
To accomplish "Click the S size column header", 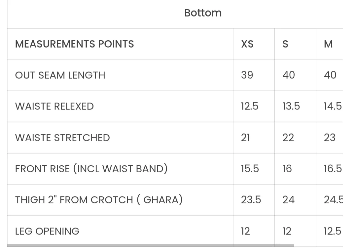I will coord(286,44).
